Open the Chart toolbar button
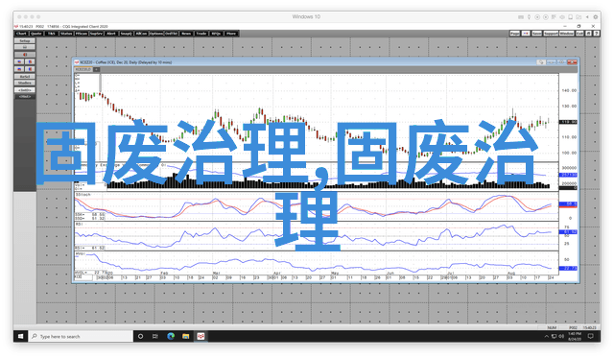Image resolution: width=614 pixels, height=358 pixels. [x=21, y=34]
